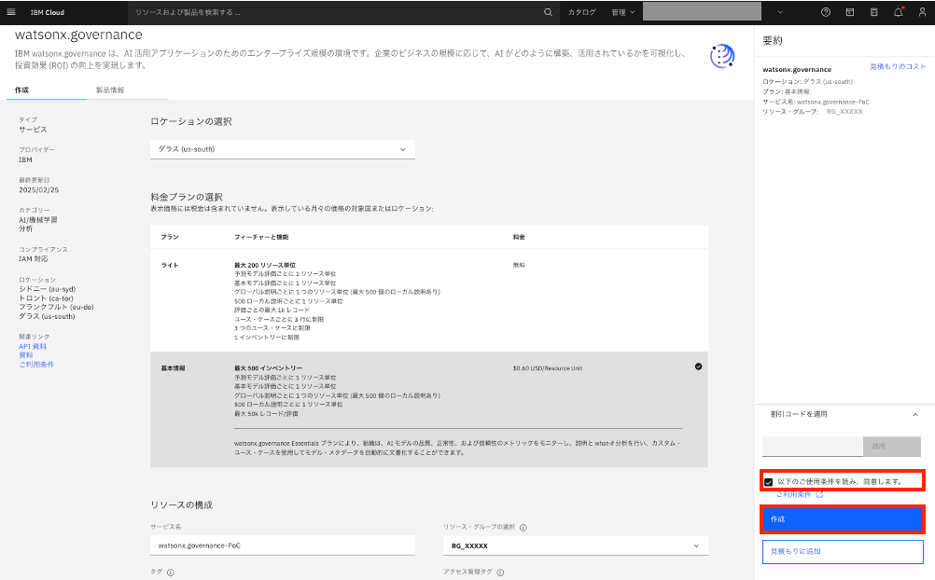Open the cost estimator calculator icon
935x580 pixels.
tap(873, 12)
